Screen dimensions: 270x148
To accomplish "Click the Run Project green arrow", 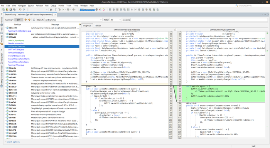I will (x=63, y=10).
